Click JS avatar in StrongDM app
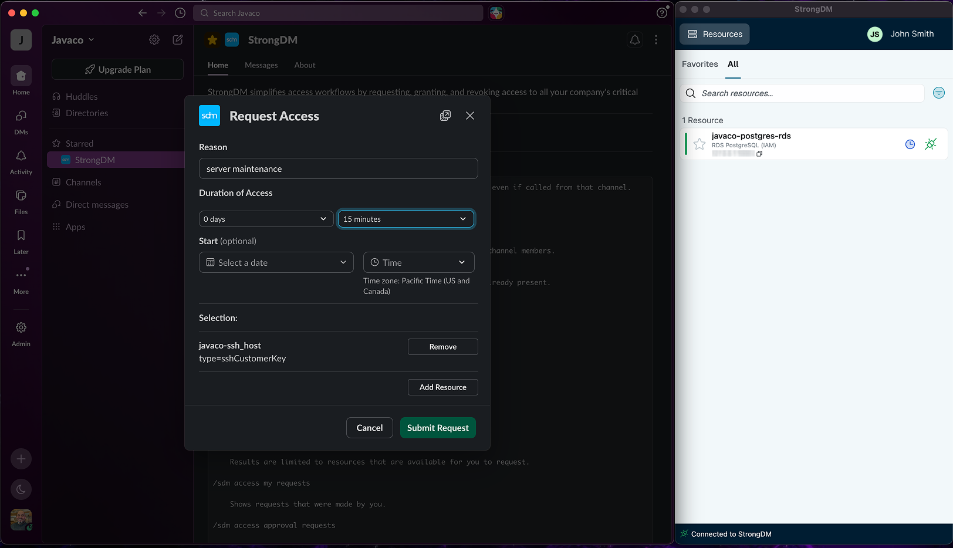 pos(875,34)
